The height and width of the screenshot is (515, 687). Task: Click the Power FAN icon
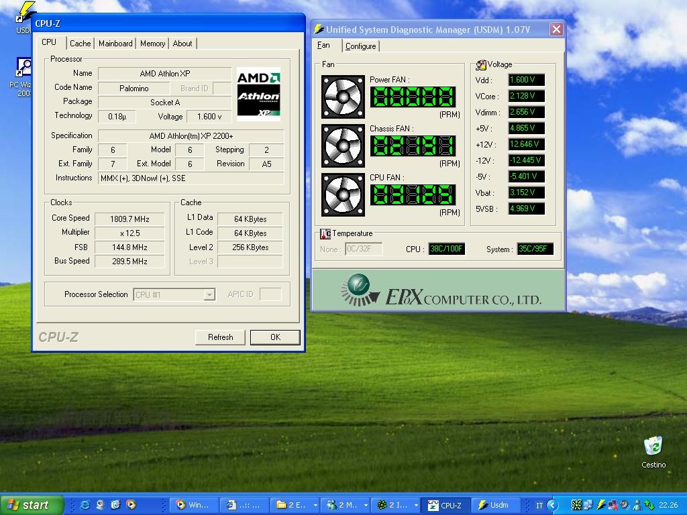(343, 97)
